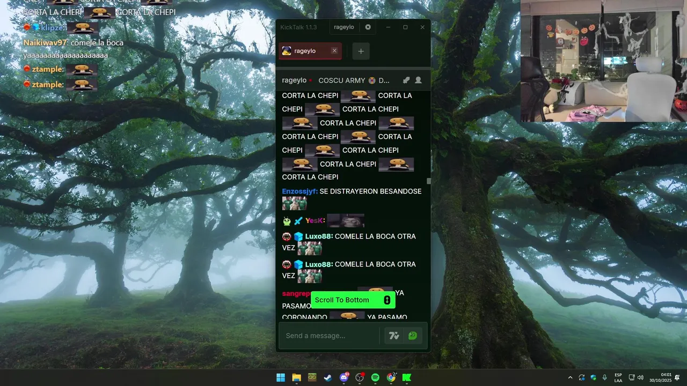
Task: Open the notifications bell icon
Action: tap(677, 377)
